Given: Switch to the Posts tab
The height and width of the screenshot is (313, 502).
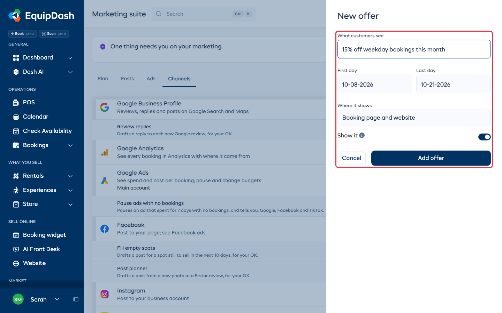Looking at the screenshot, I should coord(127,79).
